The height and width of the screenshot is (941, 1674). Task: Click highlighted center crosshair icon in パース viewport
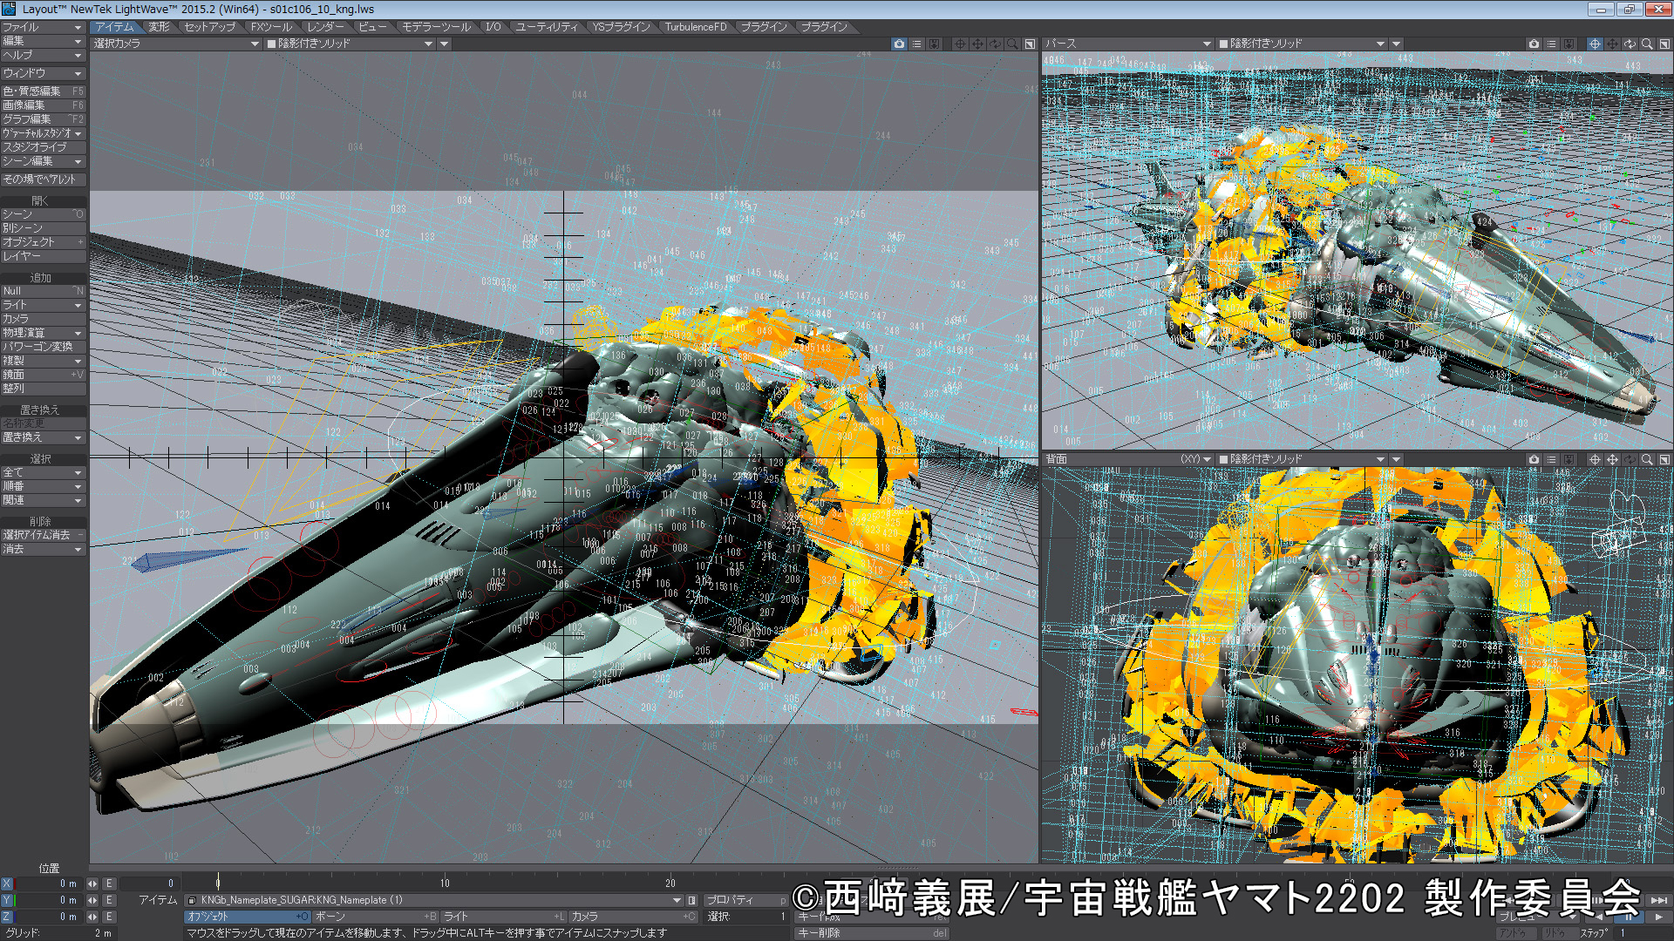tap(1595, 44)
